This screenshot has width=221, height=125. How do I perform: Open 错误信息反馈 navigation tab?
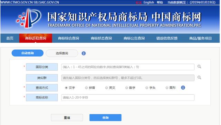pos(167,38)
